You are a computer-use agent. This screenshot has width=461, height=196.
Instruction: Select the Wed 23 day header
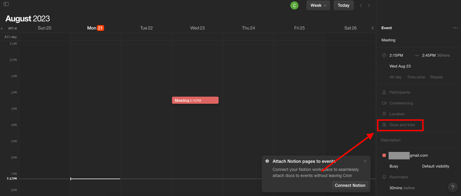(x=197, y=28)
